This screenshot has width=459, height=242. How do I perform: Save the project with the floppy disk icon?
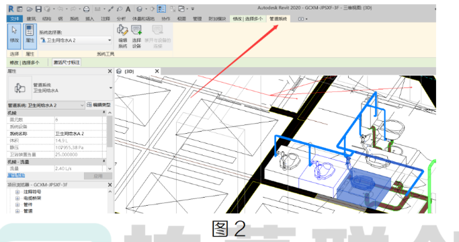click(38, 9)
